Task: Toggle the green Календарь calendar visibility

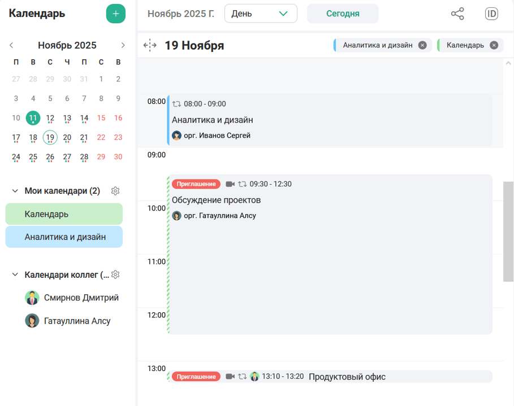Action: point(64,214)
